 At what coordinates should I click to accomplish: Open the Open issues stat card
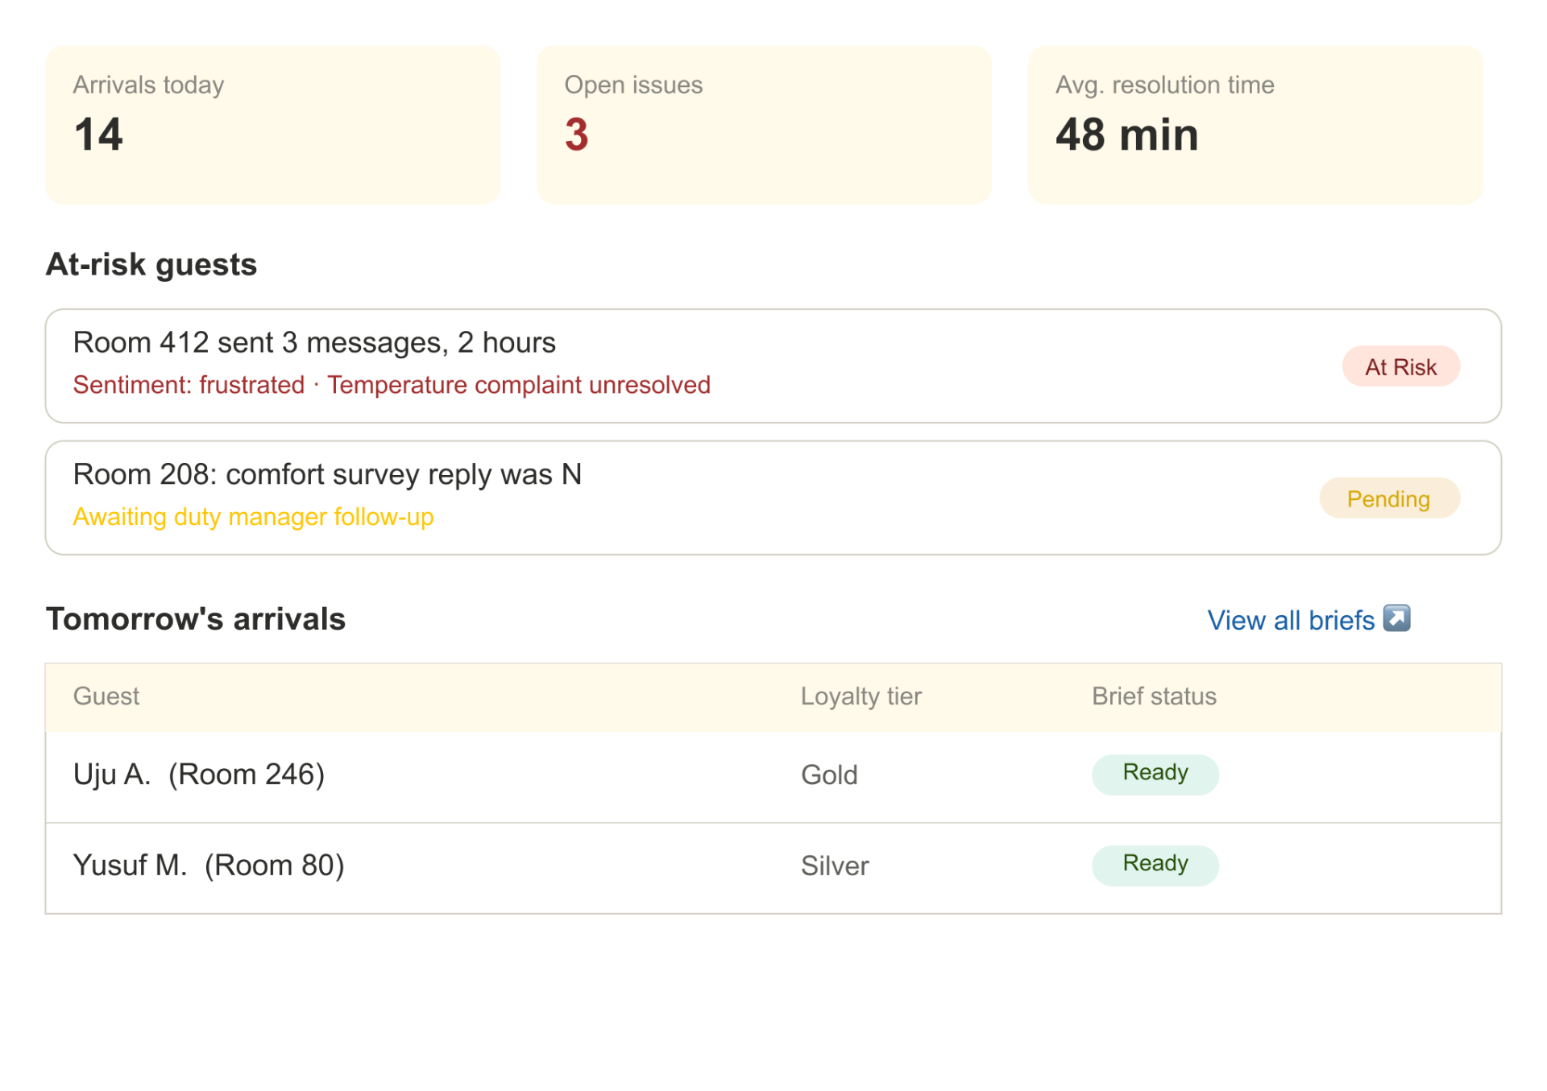coord(764,125)
